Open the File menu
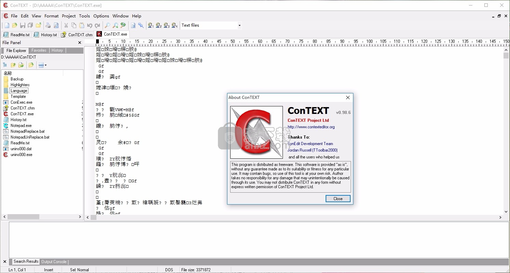 pyautogui.click(x=14, y=16)
